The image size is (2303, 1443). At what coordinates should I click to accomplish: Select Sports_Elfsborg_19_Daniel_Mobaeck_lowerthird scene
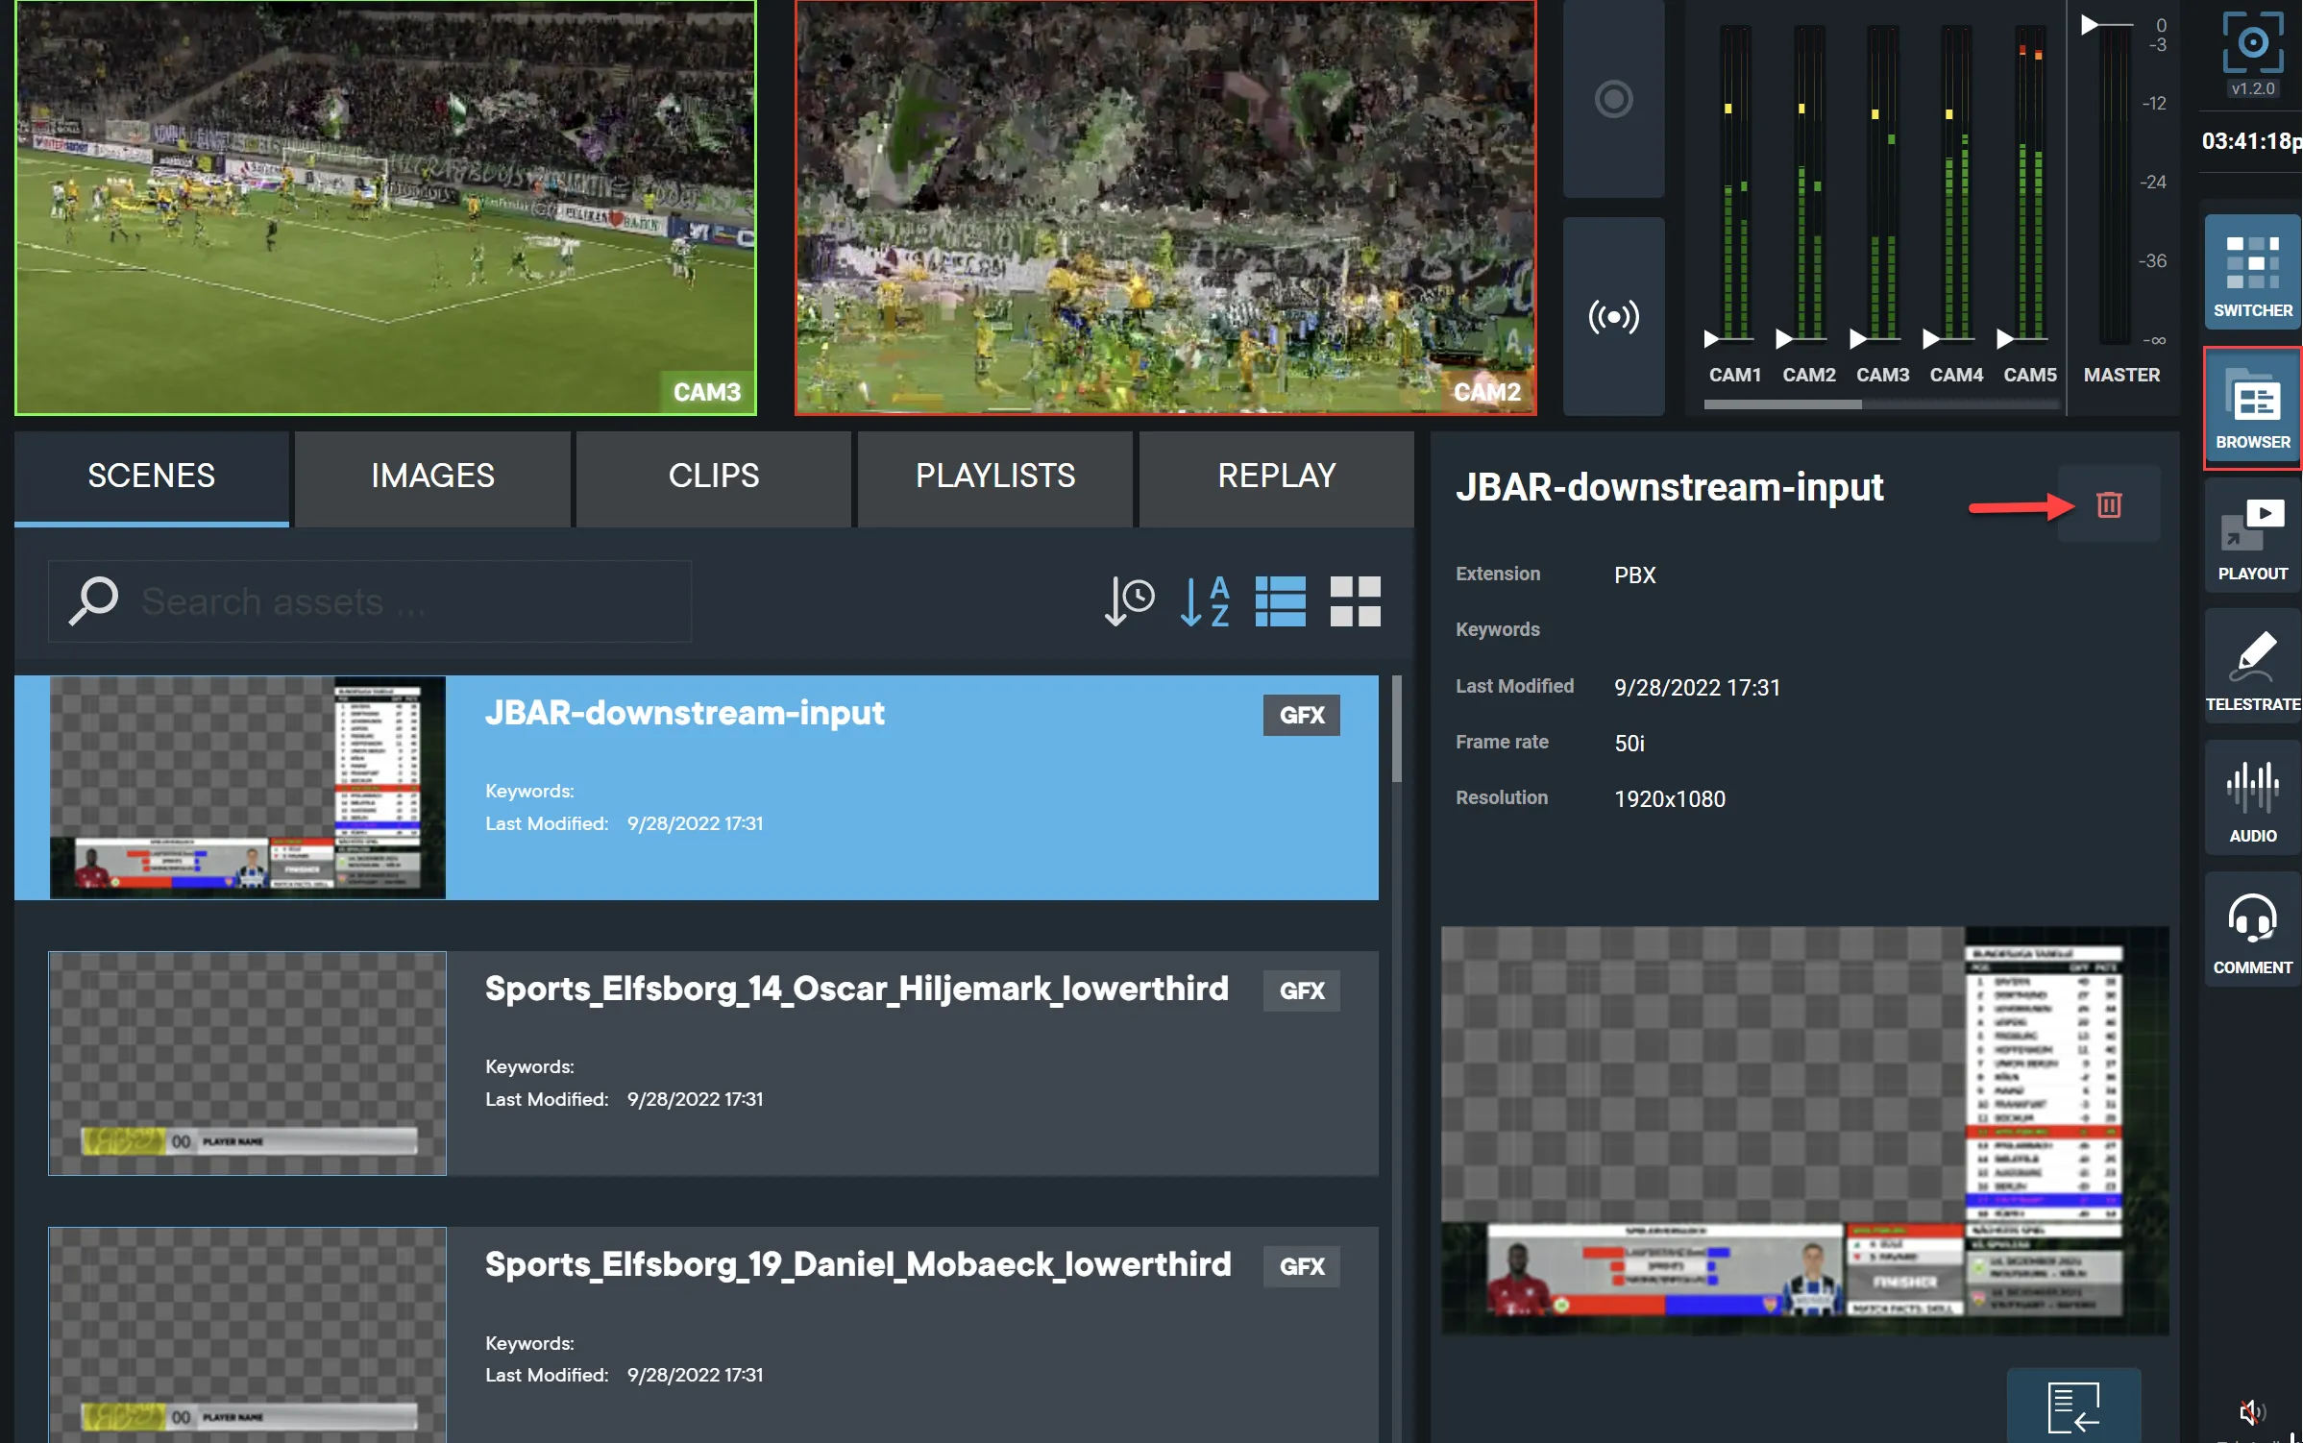[714, 1335]
